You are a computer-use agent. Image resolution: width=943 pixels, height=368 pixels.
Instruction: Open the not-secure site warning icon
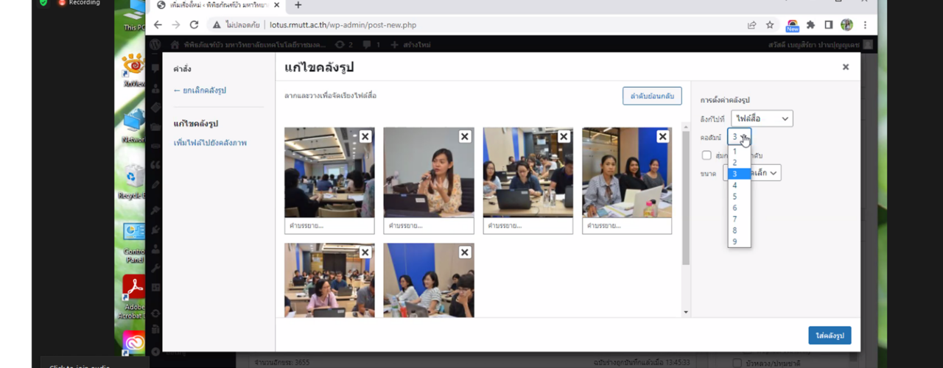click(x=217, y=24)
